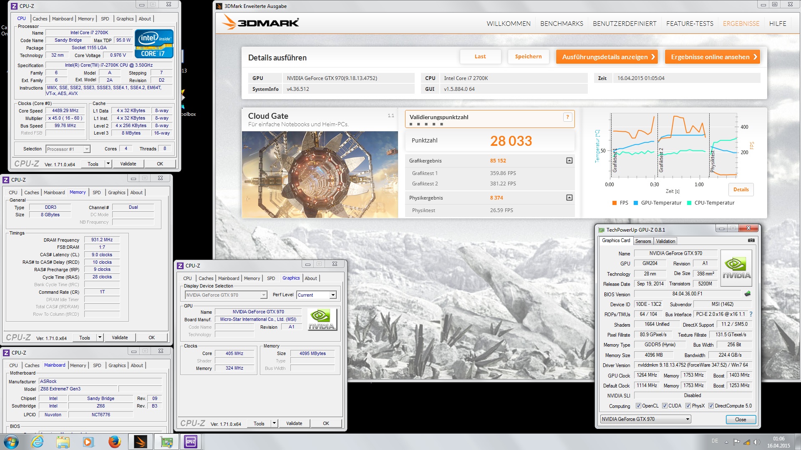801x450 pixels.
Task: Click the performance chart area
Action: (x=674, y=145)
